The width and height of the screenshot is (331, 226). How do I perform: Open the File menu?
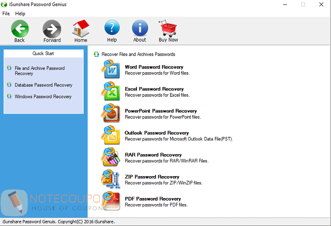coord(6,14)
